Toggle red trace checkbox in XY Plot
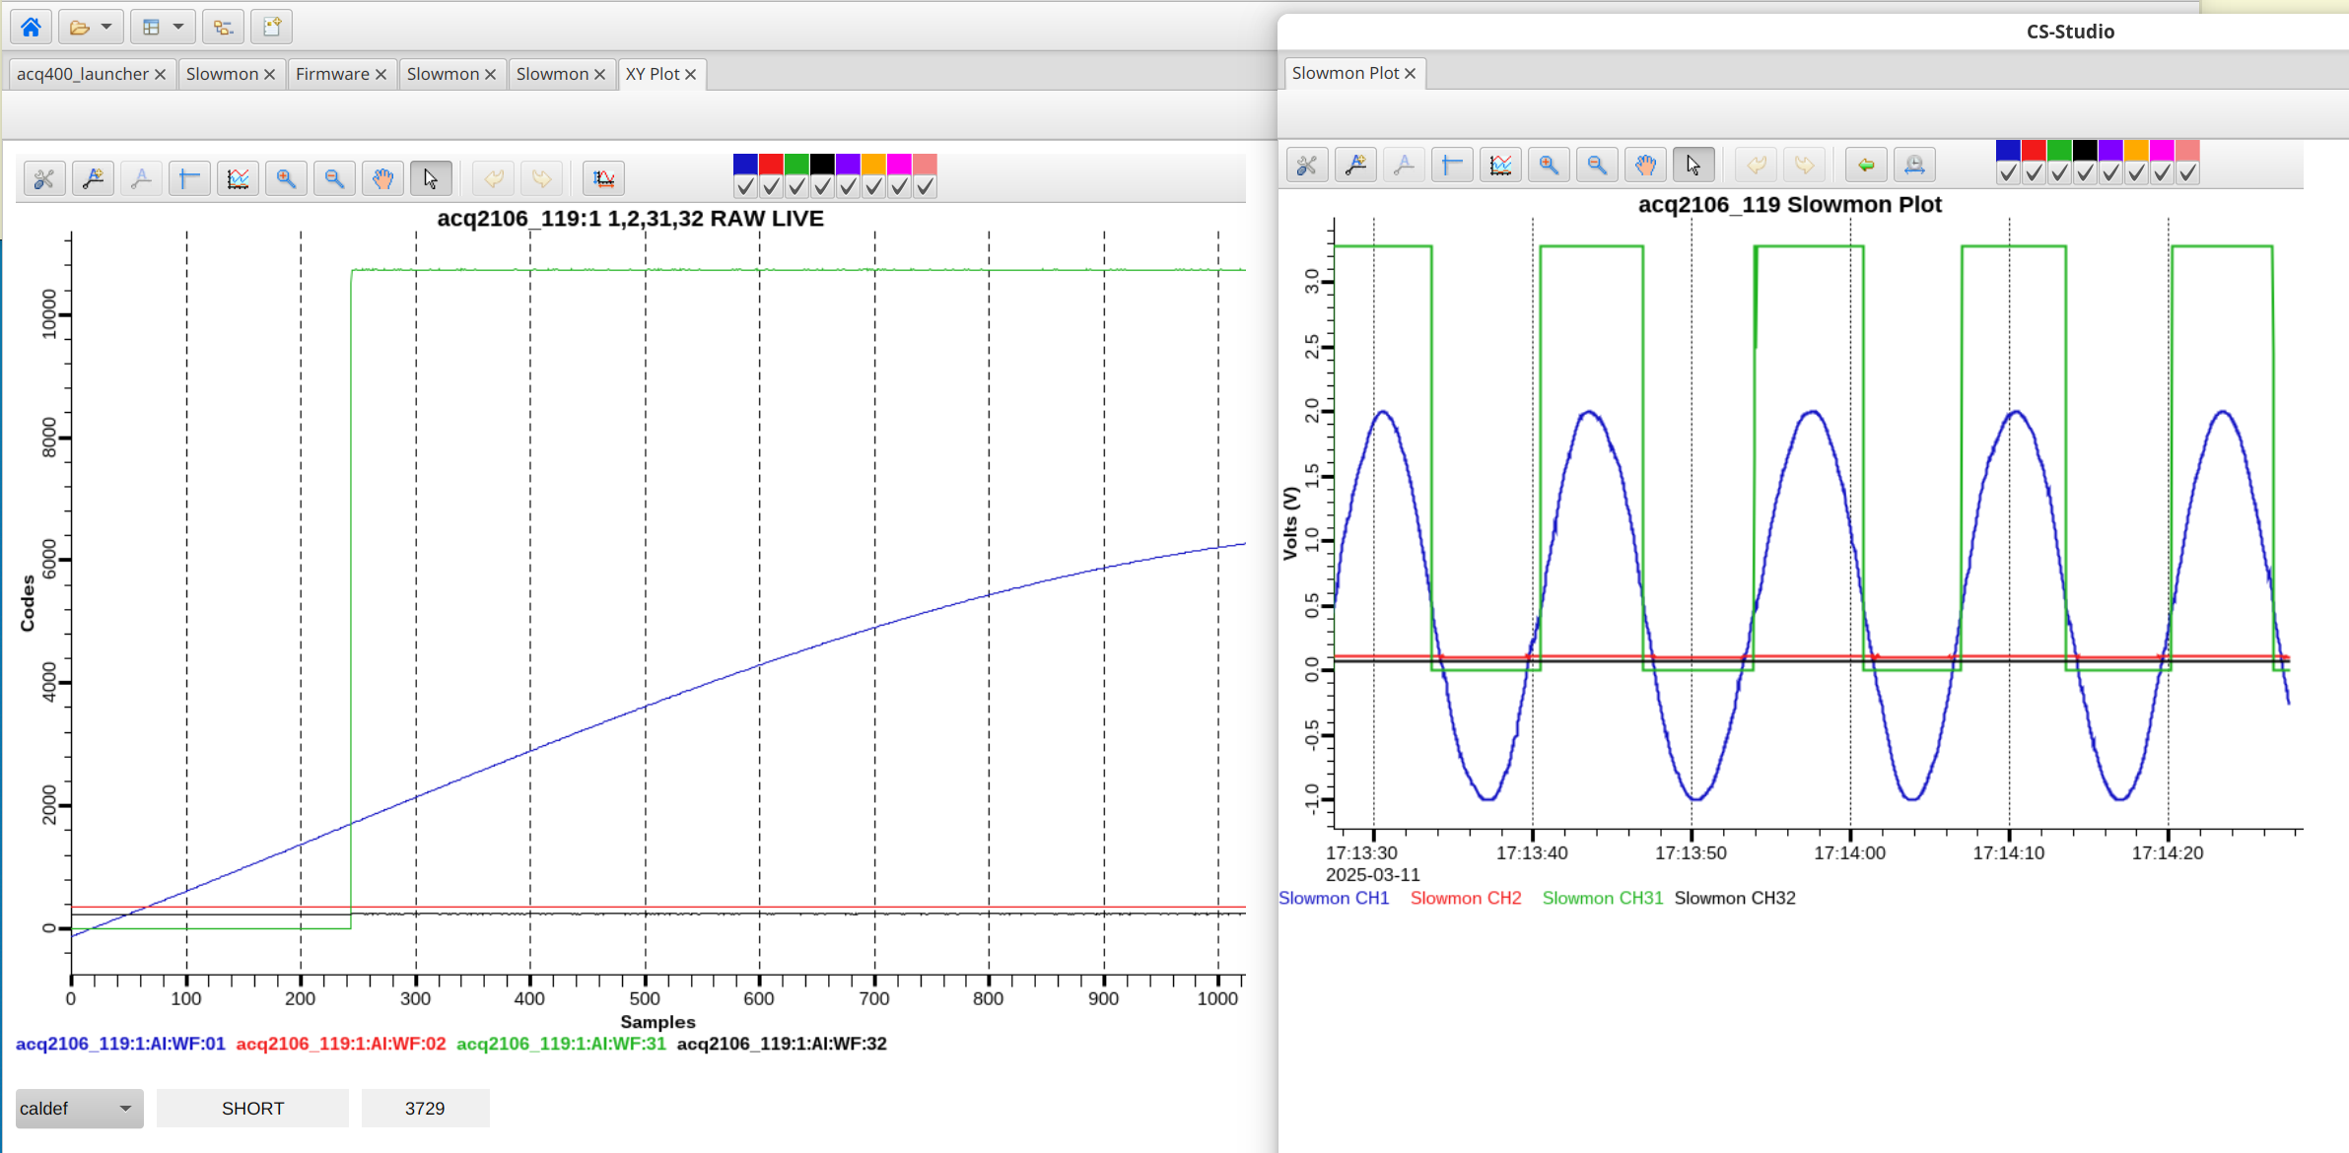The width and height of the screenshot is (2349, 1153). [771, 186]
